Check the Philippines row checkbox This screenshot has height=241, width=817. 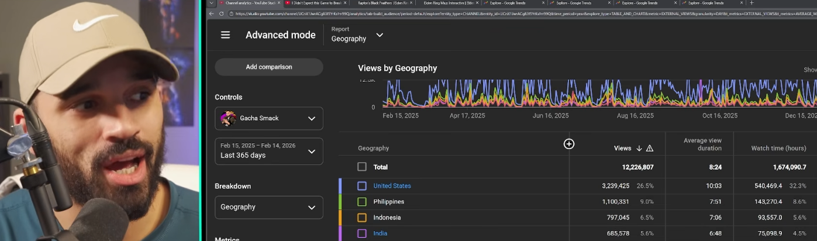(x=362, y=202)
